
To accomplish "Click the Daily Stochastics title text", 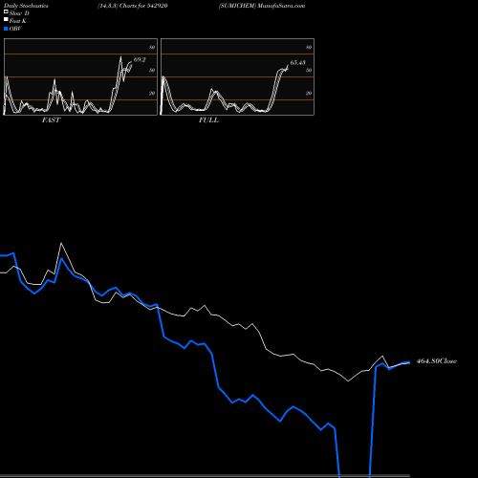I will (26, 6).
